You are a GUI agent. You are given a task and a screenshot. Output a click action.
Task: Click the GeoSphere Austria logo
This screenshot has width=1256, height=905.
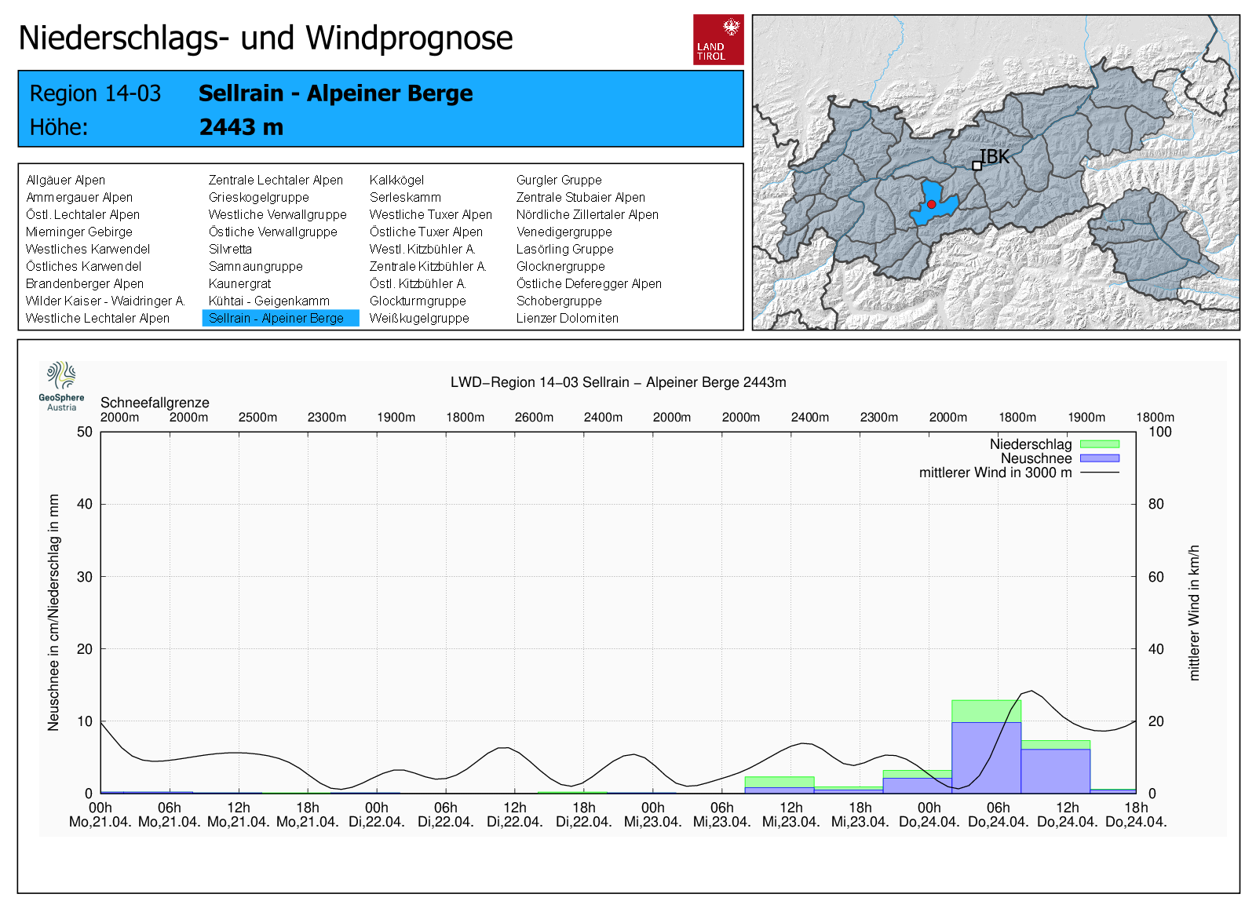(x=61, y=385)
